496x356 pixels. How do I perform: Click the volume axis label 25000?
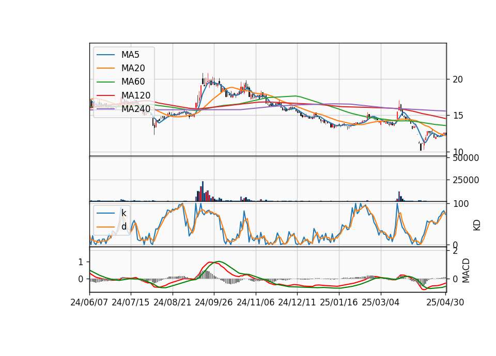coord(466,180)
